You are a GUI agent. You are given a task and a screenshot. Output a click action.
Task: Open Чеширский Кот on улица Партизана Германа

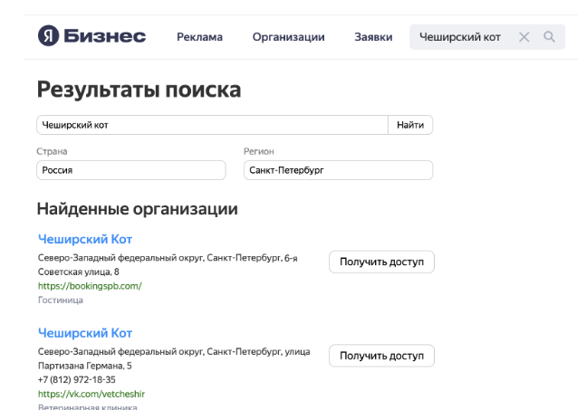coord(85,333)
